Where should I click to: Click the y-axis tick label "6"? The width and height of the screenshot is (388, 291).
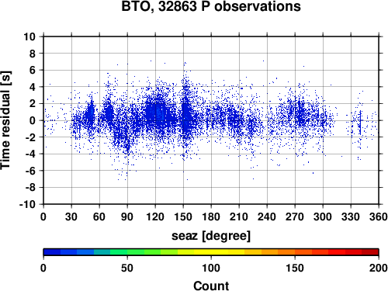coord(33,70)
